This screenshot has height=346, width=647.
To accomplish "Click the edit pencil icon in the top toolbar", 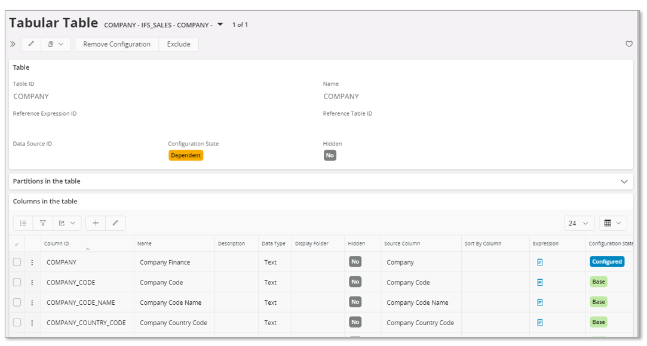I will (31, 44).
